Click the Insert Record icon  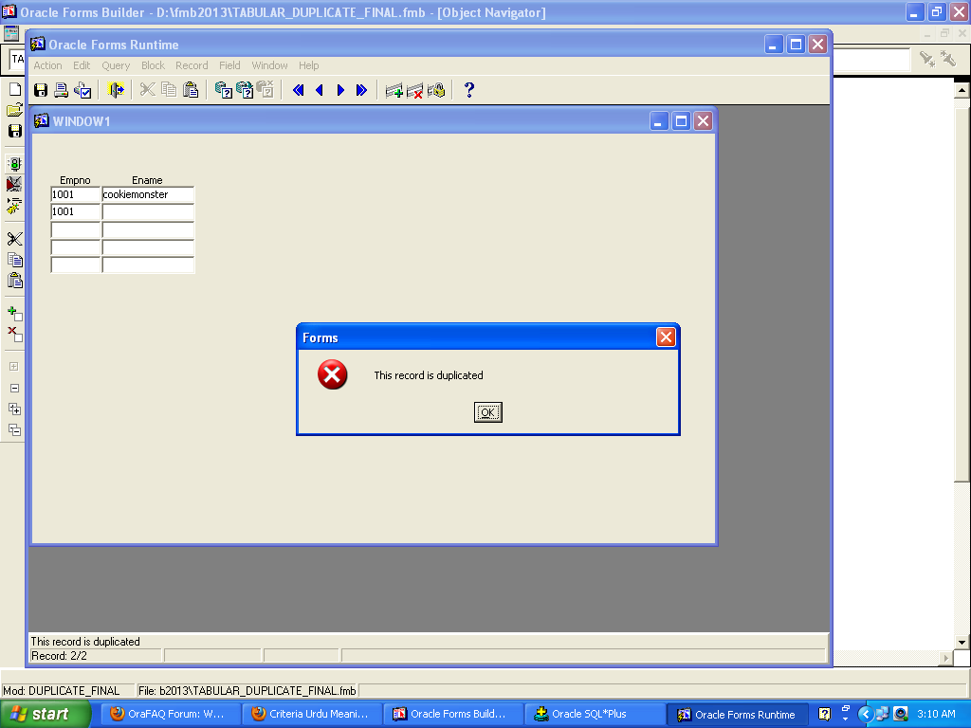click(394, 90)
